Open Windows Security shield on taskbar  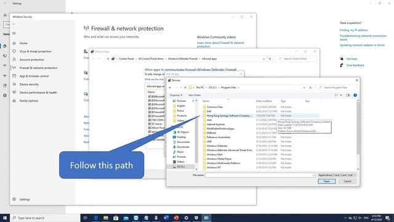pos(196,218)
